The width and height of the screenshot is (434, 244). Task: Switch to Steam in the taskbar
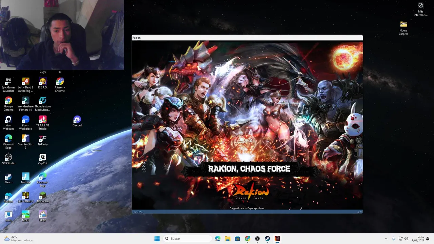pos(267,239)
